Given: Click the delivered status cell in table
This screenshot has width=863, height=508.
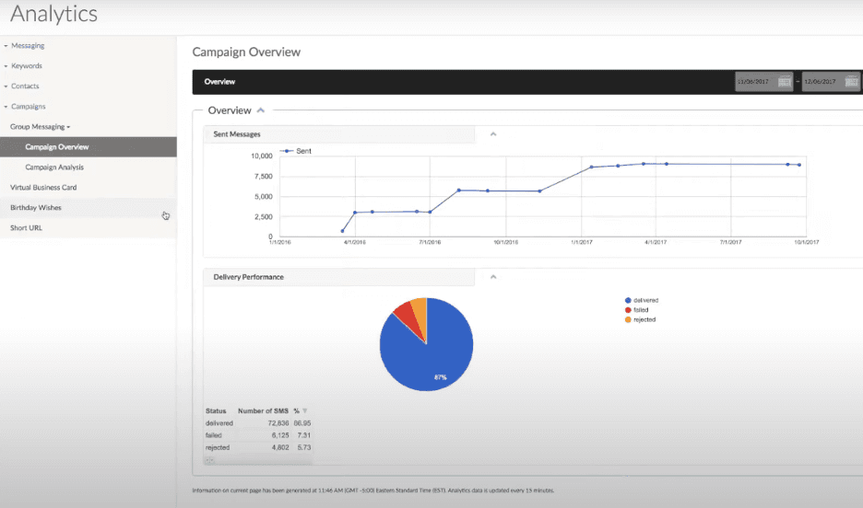Looking at the screenshot, I should (x=219, y=423).
